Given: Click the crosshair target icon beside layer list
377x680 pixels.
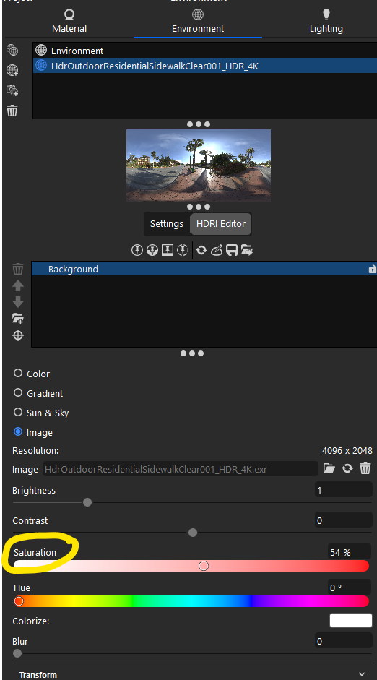Looking at the screenshot, I should 18,335.
